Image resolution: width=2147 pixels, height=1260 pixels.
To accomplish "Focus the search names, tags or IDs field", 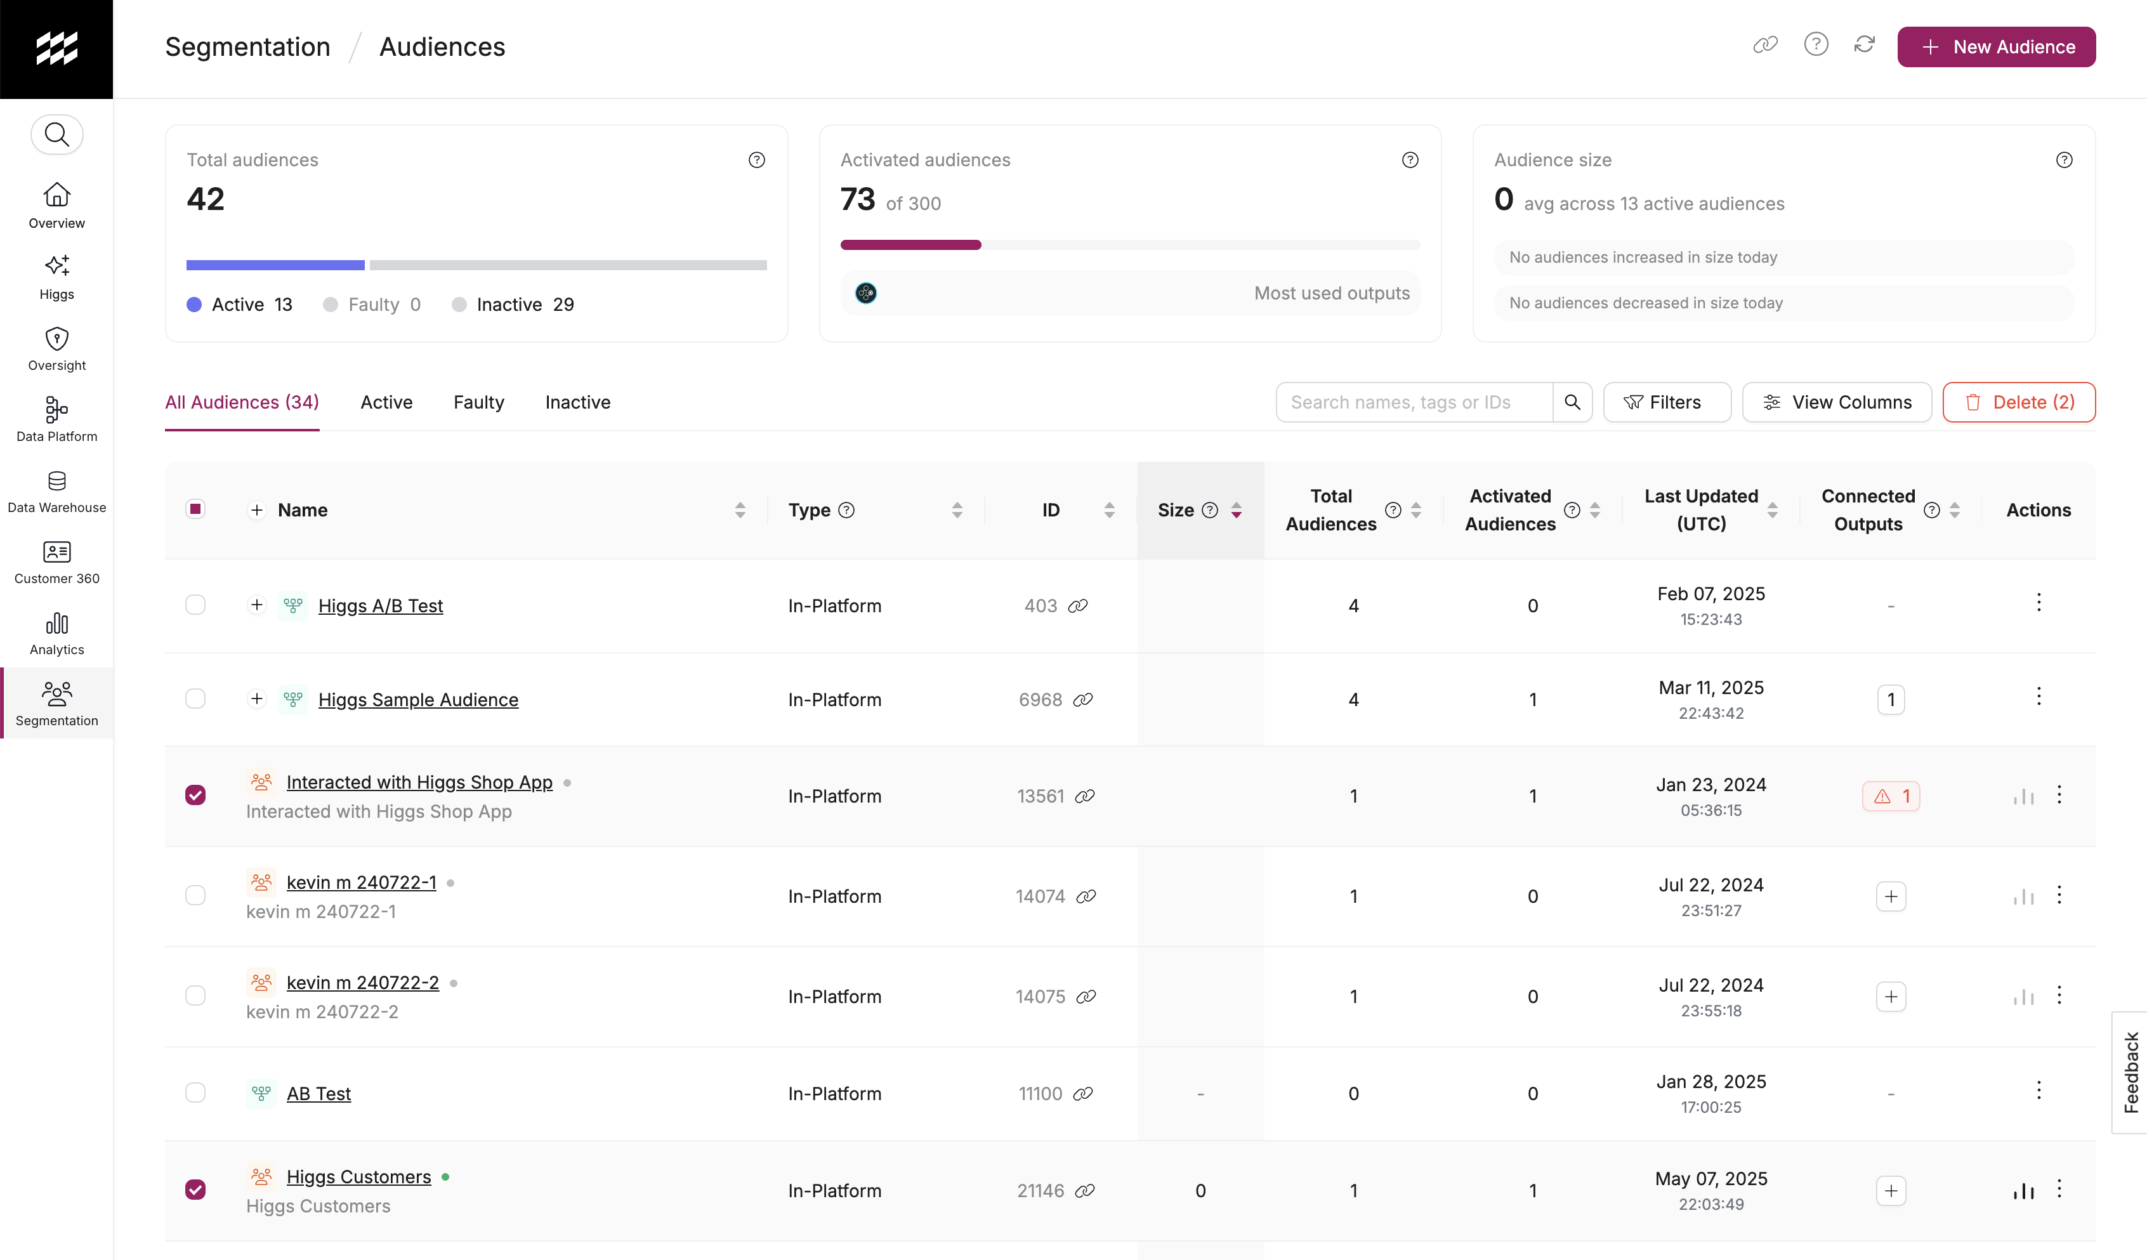I will pos(1414,402).
